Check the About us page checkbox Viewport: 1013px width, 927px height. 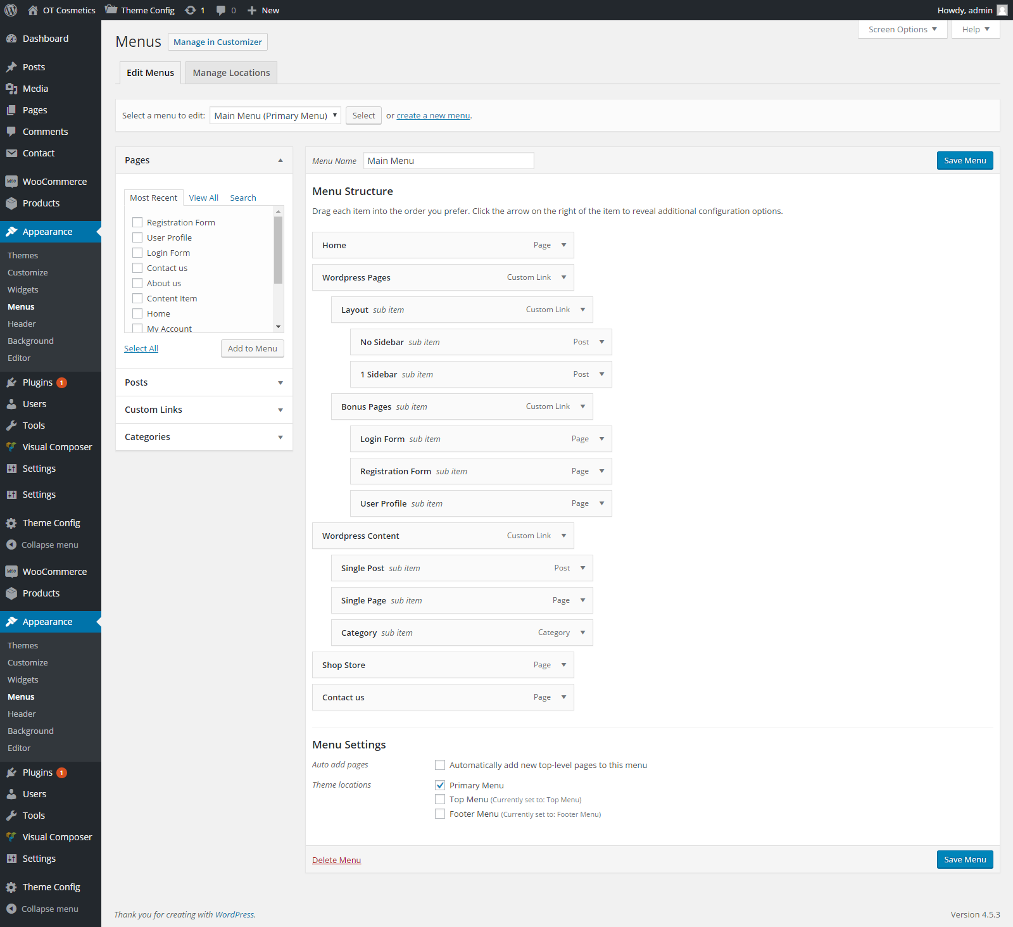(x=137, y=283)
